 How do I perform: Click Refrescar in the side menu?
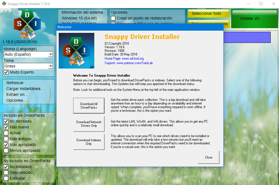[15, 83]
